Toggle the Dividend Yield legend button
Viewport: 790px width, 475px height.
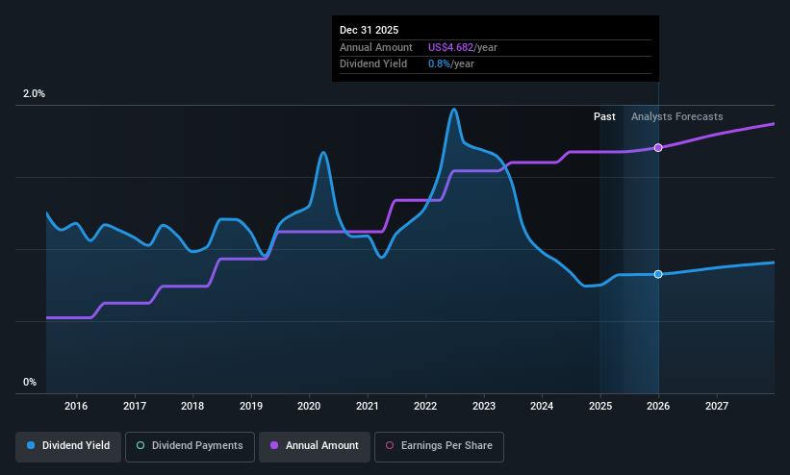(68, 446)
